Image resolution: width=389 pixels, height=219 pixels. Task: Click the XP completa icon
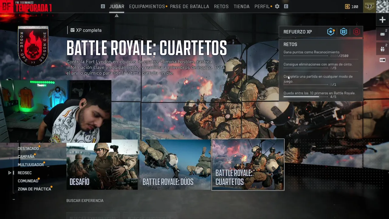pos(72,30)
